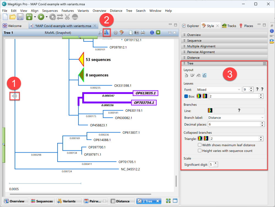Click the green Add Sequences icon
This screenshot has height=207, width=275.
(29, 17)
